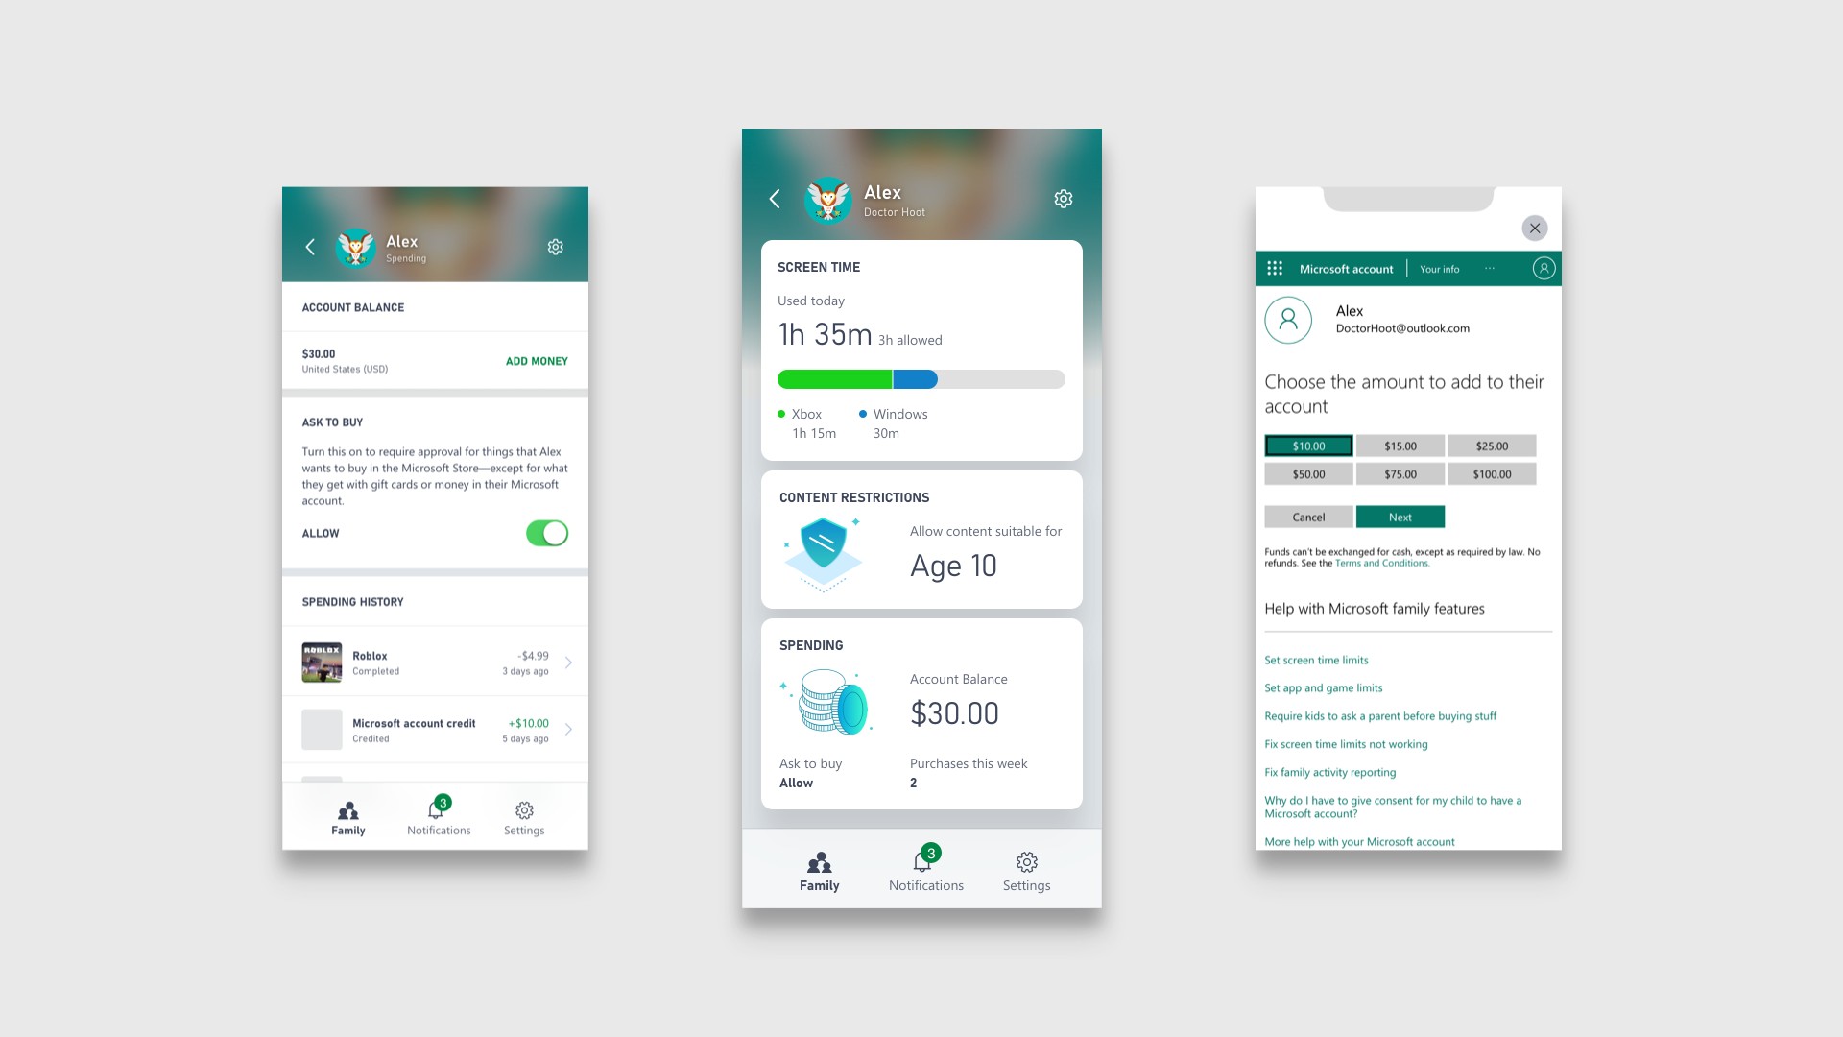Screen dimensions: 1843x1037
Task: Switch to Settings tab bottom navigation
Action: click(1025, 869)
